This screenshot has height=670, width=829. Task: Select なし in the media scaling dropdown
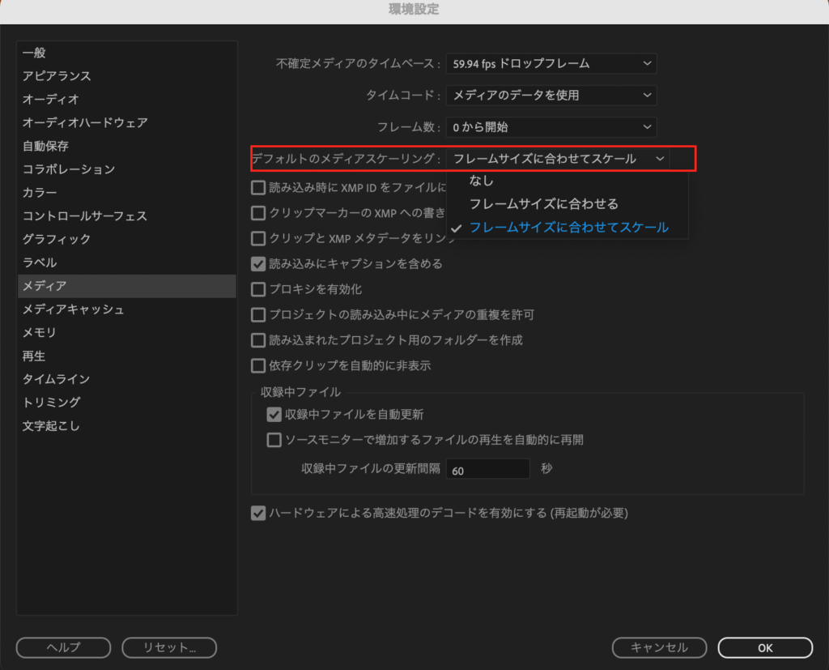click(481, 180)
